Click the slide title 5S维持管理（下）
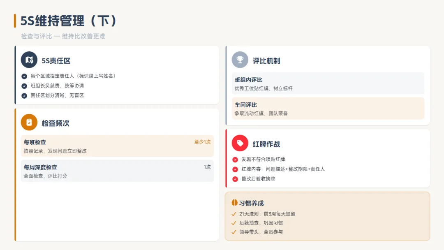This screenshot has height=250, width=444. (x=68, y=21)
